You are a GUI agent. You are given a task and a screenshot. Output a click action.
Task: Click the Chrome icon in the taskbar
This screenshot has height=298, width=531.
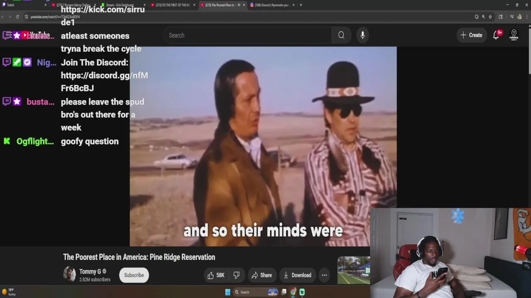(293, 292)
